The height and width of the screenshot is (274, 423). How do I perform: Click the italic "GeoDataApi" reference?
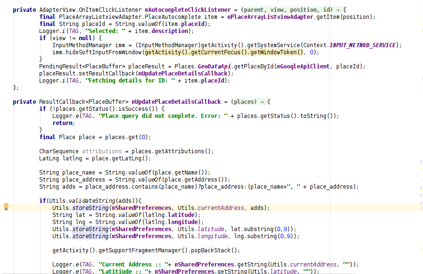tap(214, 66)
